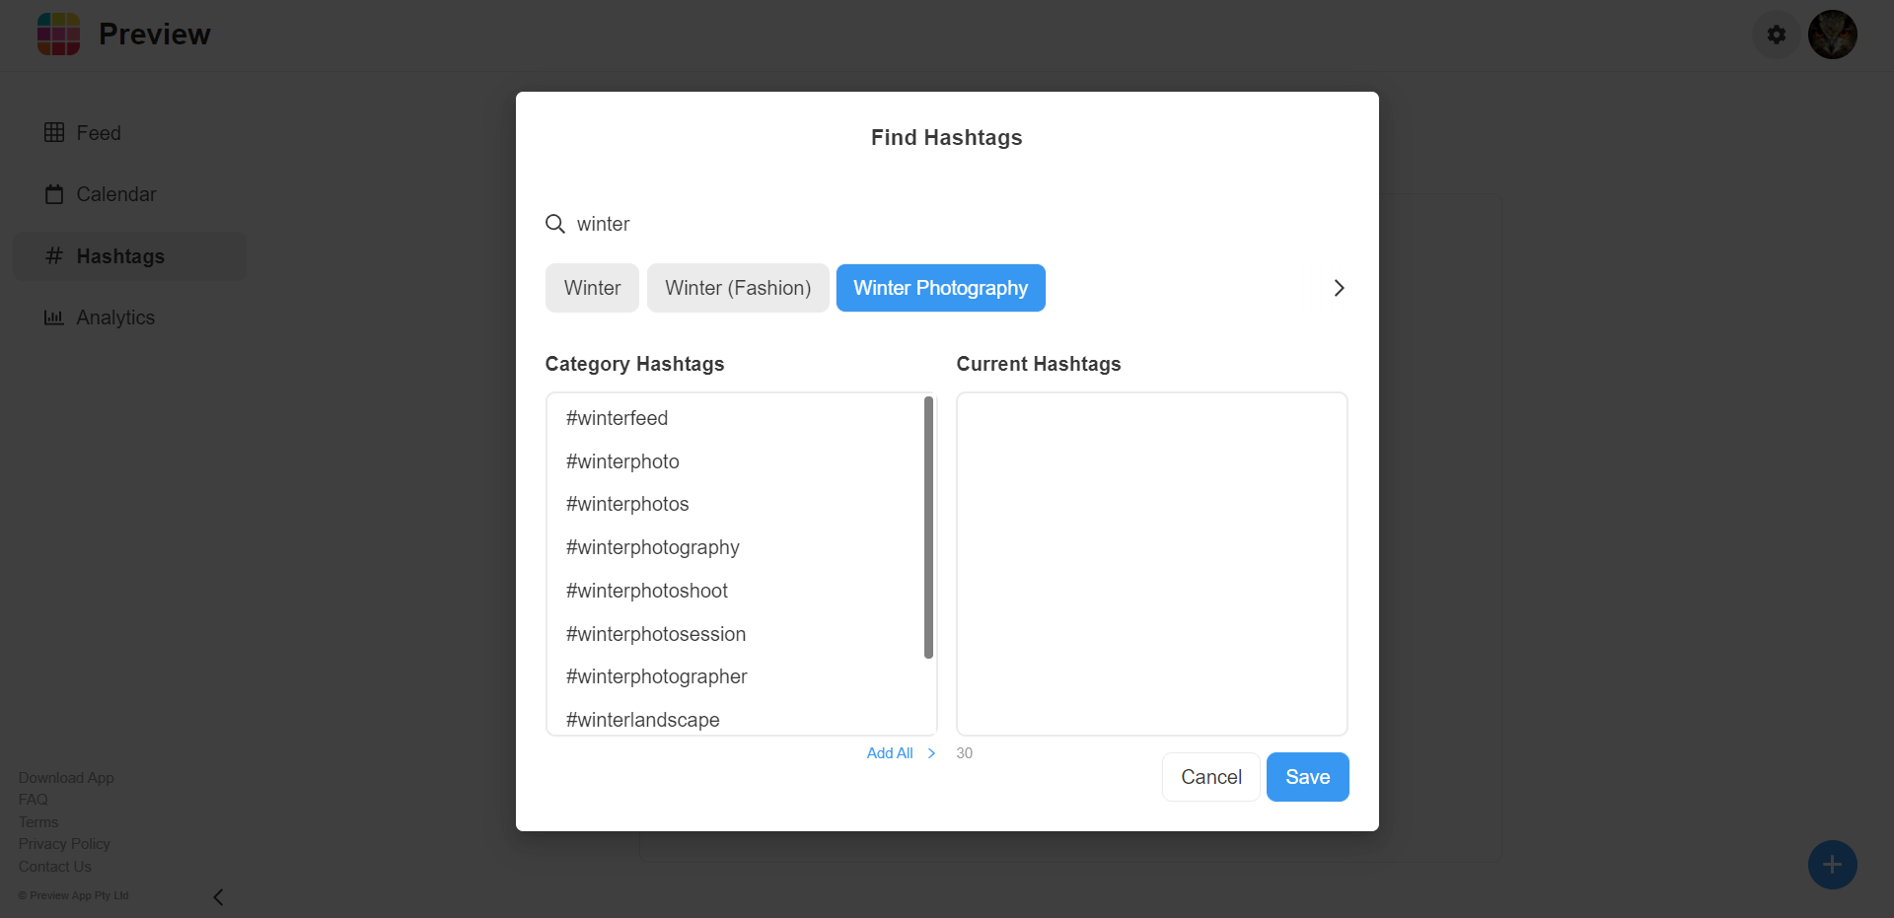Click the blue plus add button
This screenshot has width=1894, height=918.
tap(1832, 865)
